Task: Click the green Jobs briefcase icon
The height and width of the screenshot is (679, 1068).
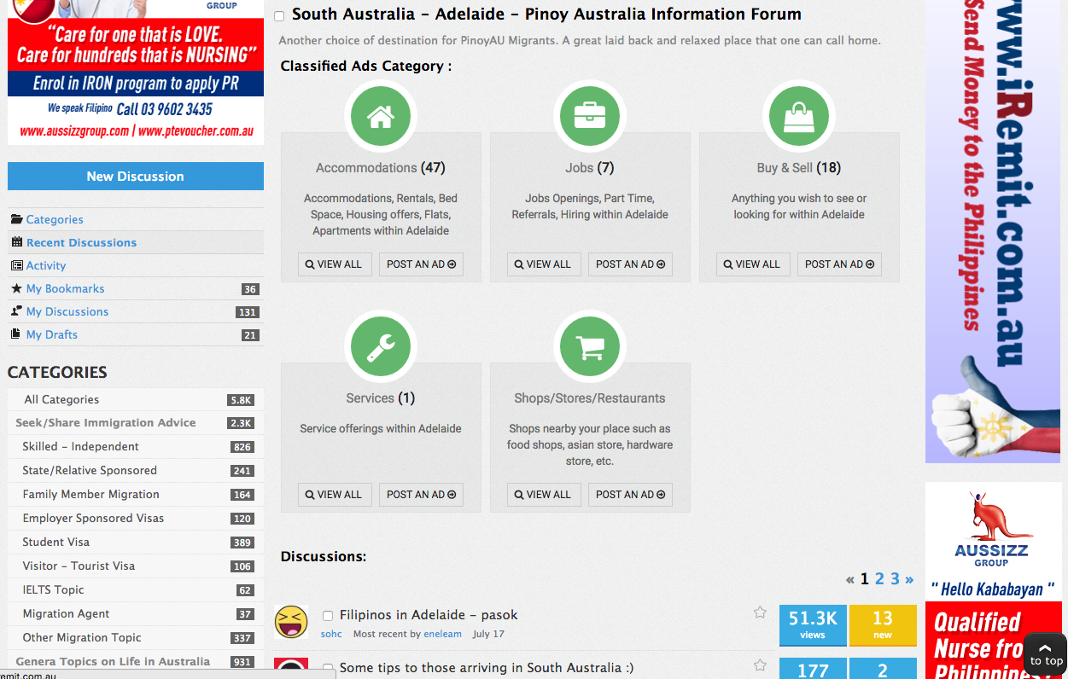Action: [590, 116]
